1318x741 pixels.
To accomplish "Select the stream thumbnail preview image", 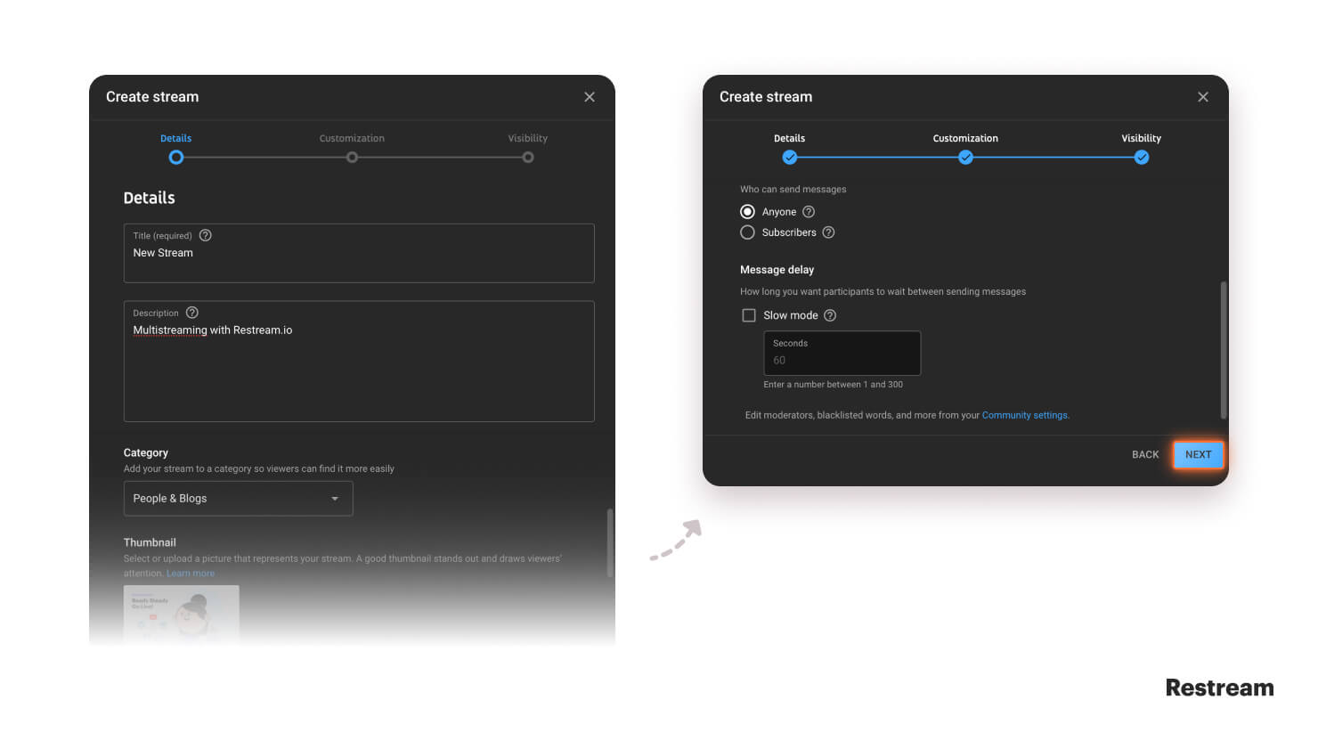I will 182,614.
